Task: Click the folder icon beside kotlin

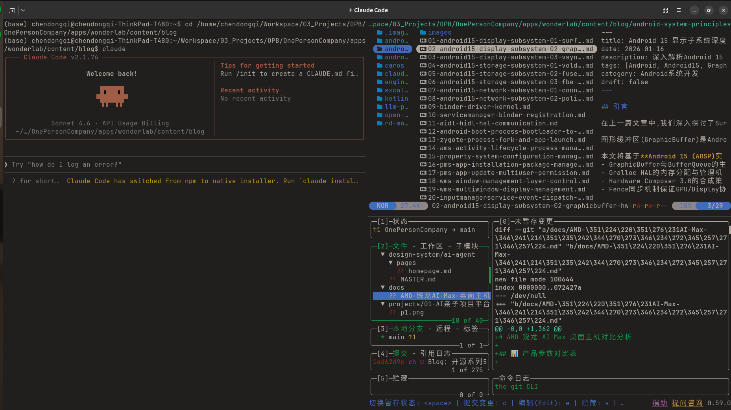Action: click(380, 99)
